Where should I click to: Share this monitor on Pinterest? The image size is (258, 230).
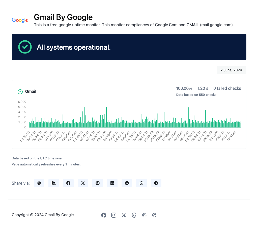98,183
